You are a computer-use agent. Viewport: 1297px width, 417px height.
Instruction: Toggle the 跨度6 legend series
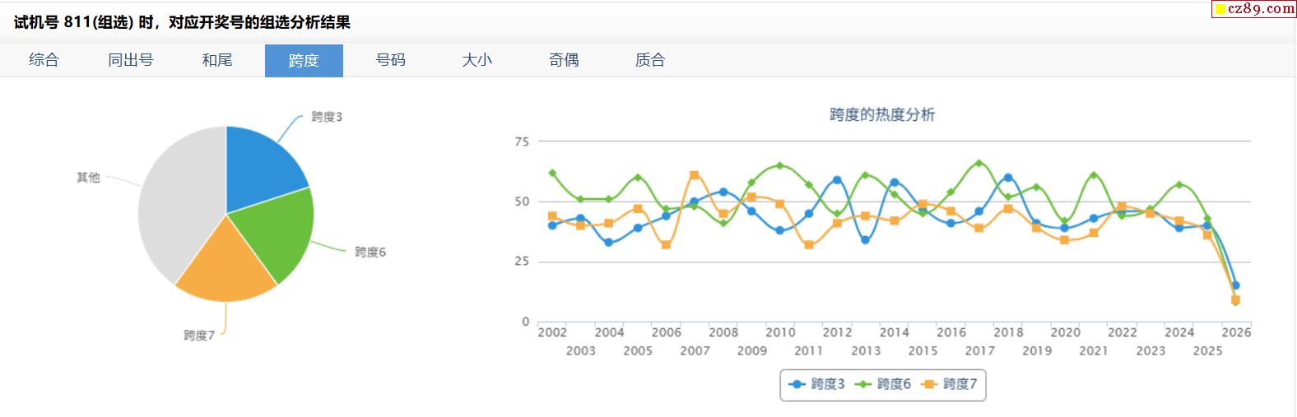pos(882,384)
